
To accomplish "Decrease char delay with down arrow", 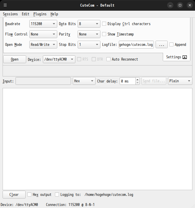I will coord(137,83).
